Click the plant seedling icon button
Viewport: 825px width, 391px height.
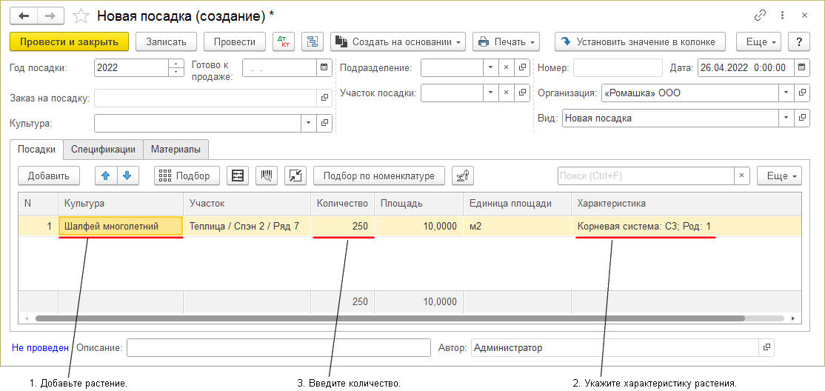pyautogui.click(x=463, y=176)
